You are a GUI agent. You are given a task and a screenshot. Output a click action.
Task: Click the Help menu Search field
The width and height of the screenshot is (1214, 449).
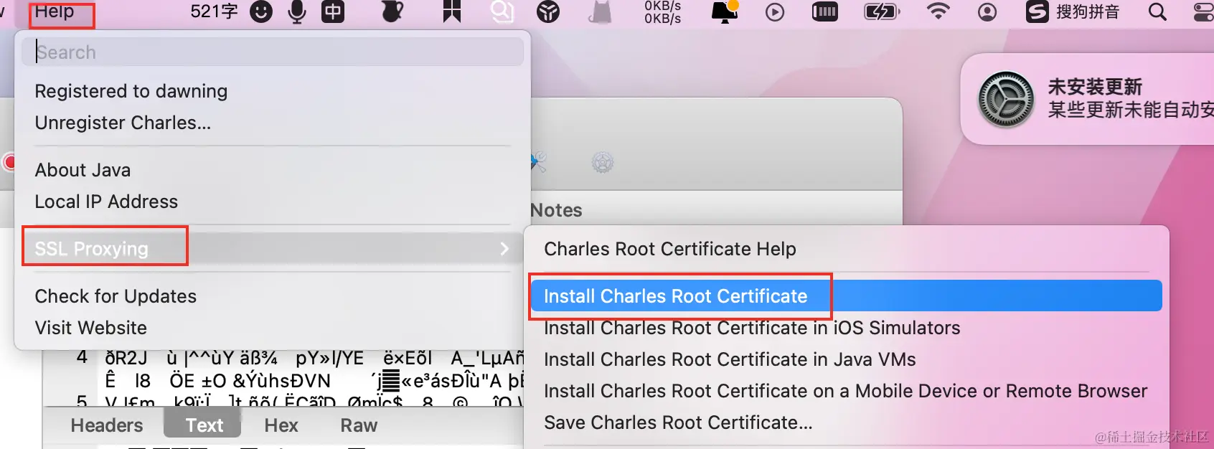pos(273,52)
